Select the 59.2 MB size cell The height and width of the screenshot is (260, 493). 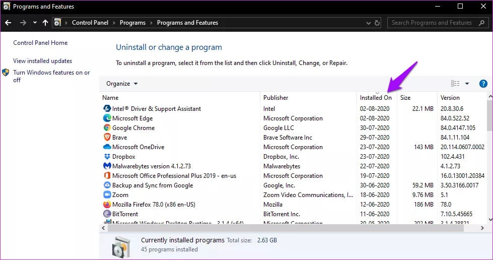point(423,185)
